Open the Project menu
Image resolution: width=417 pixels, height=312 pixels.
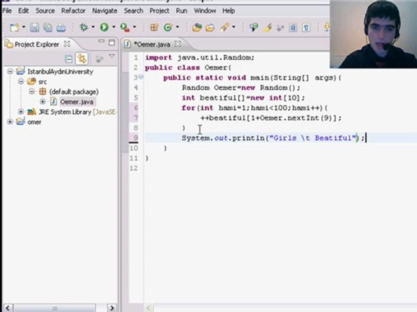[x=159, y=11]
